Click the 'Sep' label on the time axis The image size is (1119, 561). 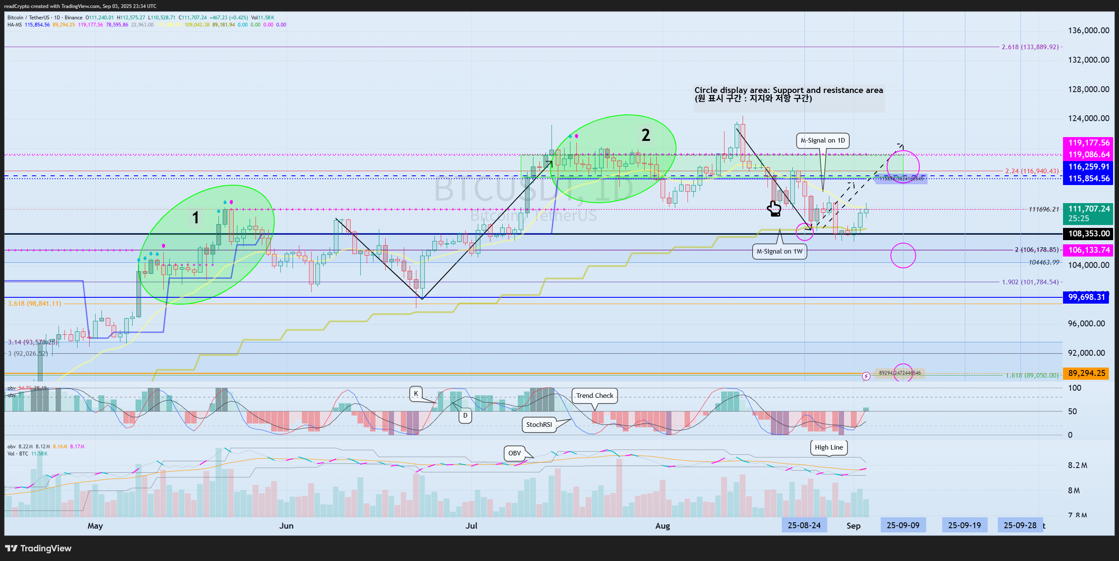tap(853, 525)
